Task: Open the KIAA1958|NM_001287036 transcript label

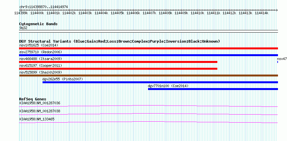Action: tap(40, 103)
